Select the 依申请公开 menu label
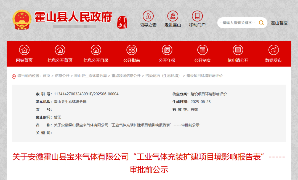 point(238,60)
